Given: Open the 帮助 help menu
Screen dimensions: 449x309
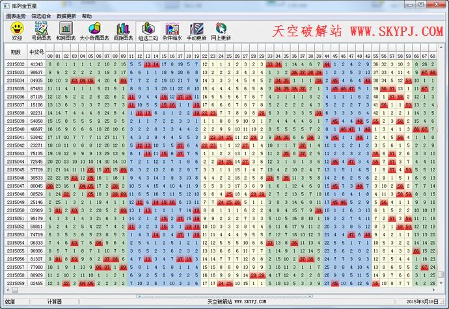Looking at the screenshot, I should [87, 16].
